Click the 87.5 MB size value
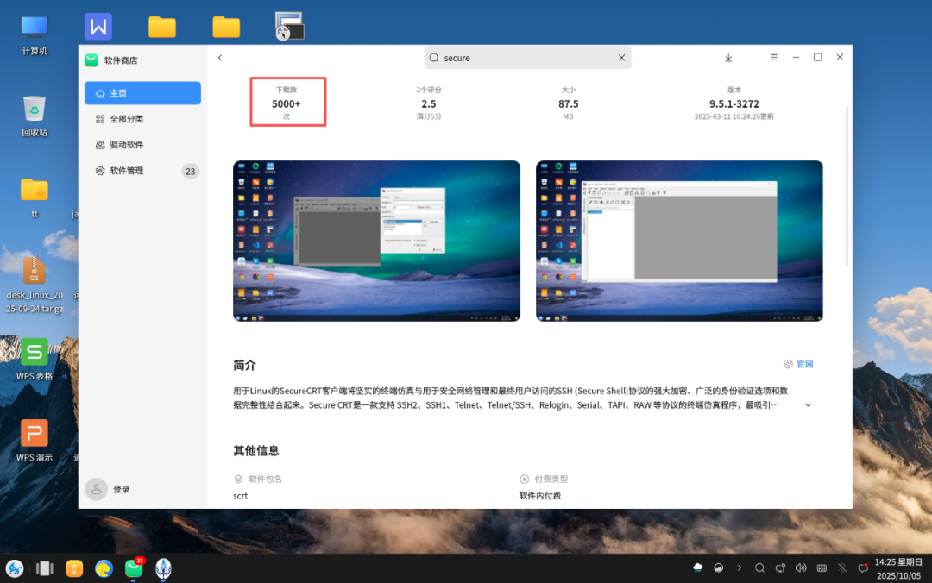932x583 pixels. click(568, 103)
